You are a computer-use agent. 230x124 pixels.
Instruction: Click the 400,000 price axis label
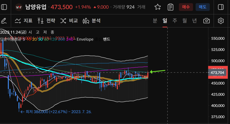[218, 106]
